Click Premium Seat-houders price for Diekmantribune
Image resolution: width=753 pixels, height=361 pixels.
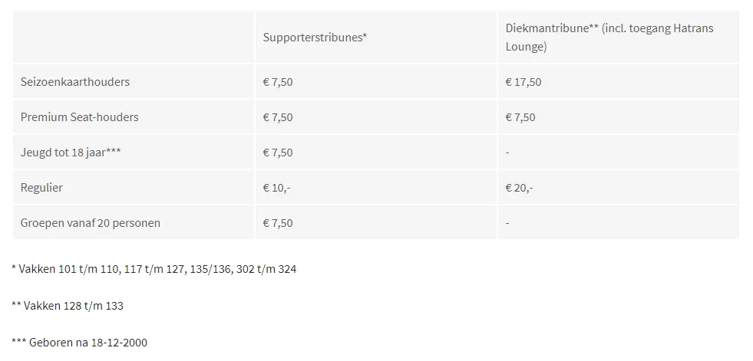520,117
